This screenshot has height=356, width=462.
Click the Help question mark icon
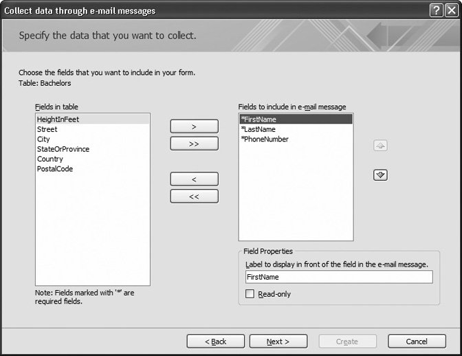(436, 10)
